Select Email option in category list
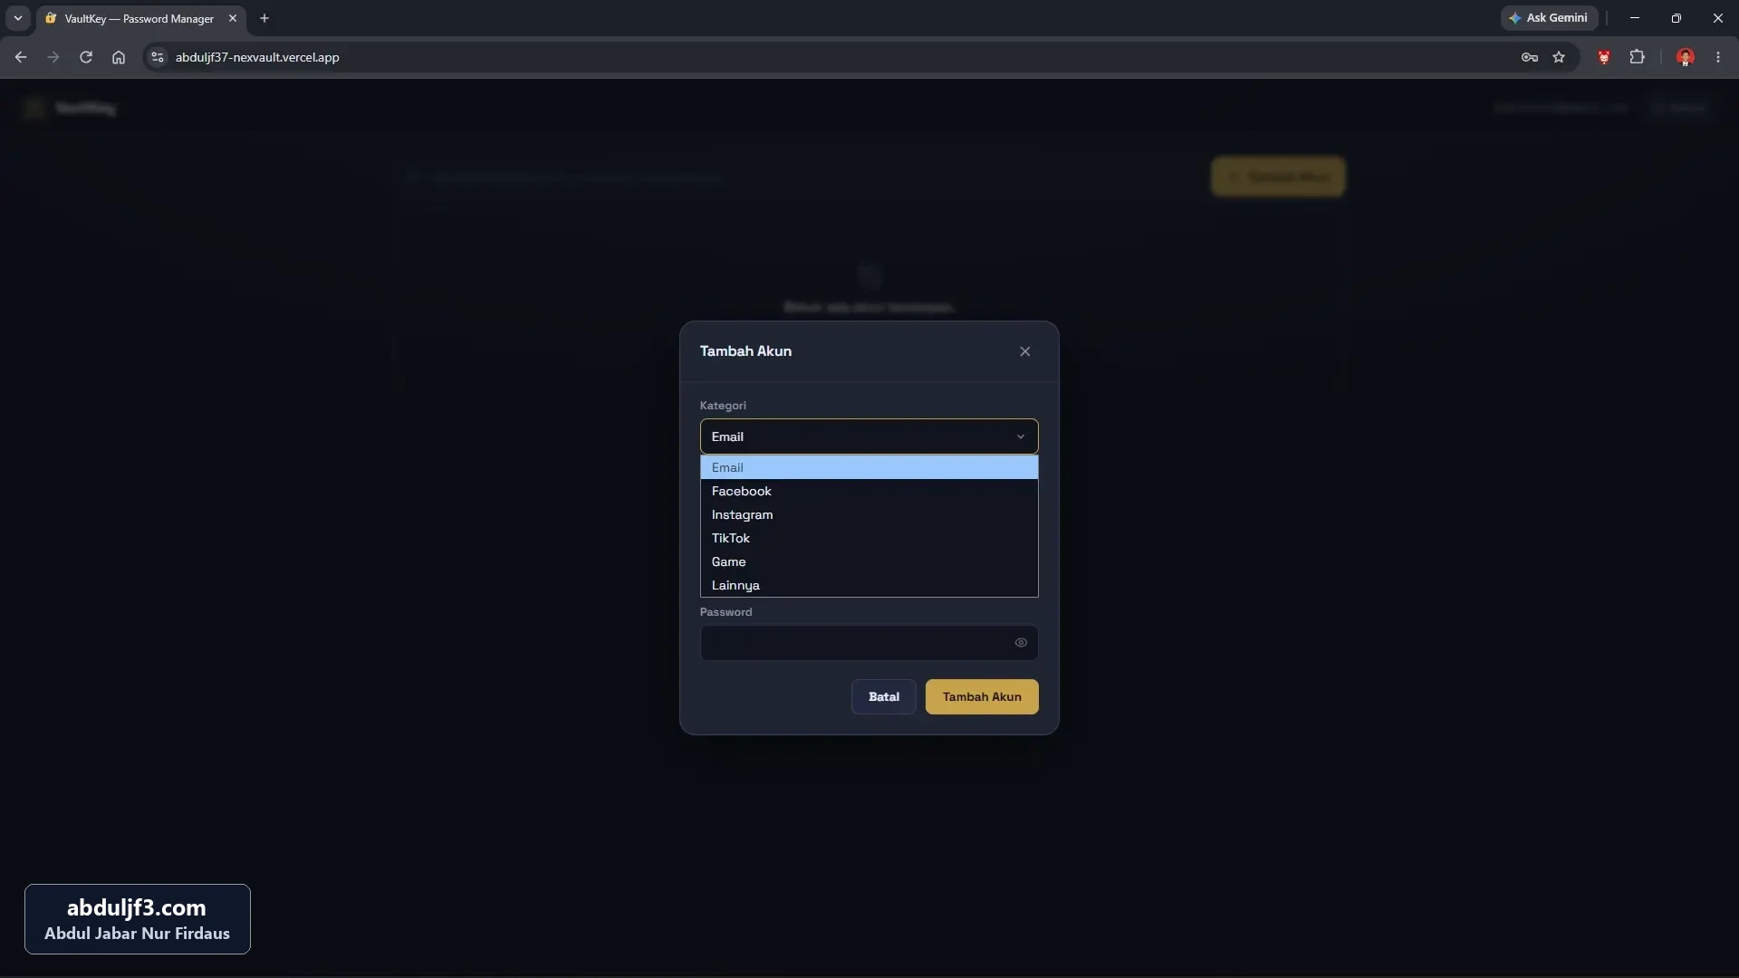 (x=869, y=467)
